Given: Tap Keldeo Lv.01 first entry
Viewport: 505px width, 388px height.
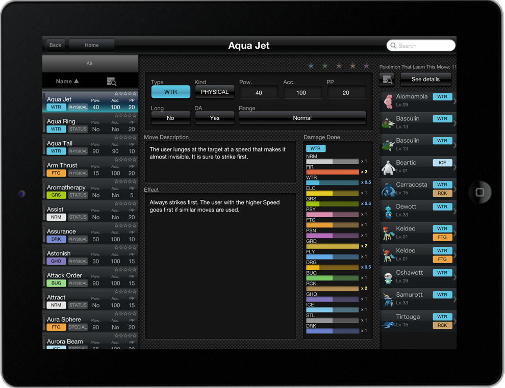Looking at the screenshot, I should (418, 234).
